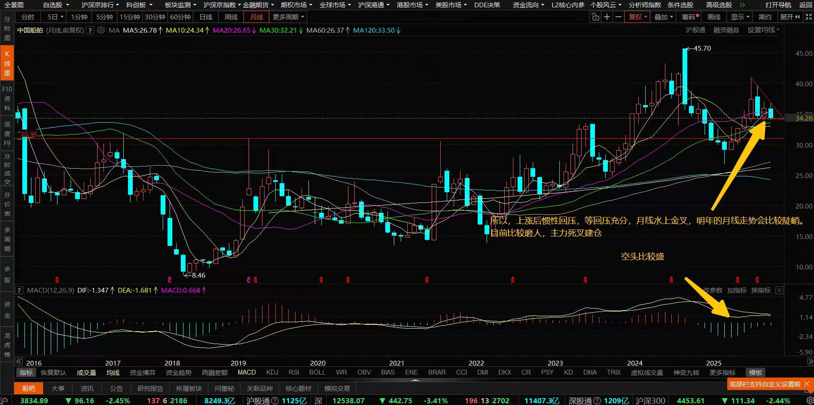Open 多周期 in the sidebar

click(x=7, y=239)
